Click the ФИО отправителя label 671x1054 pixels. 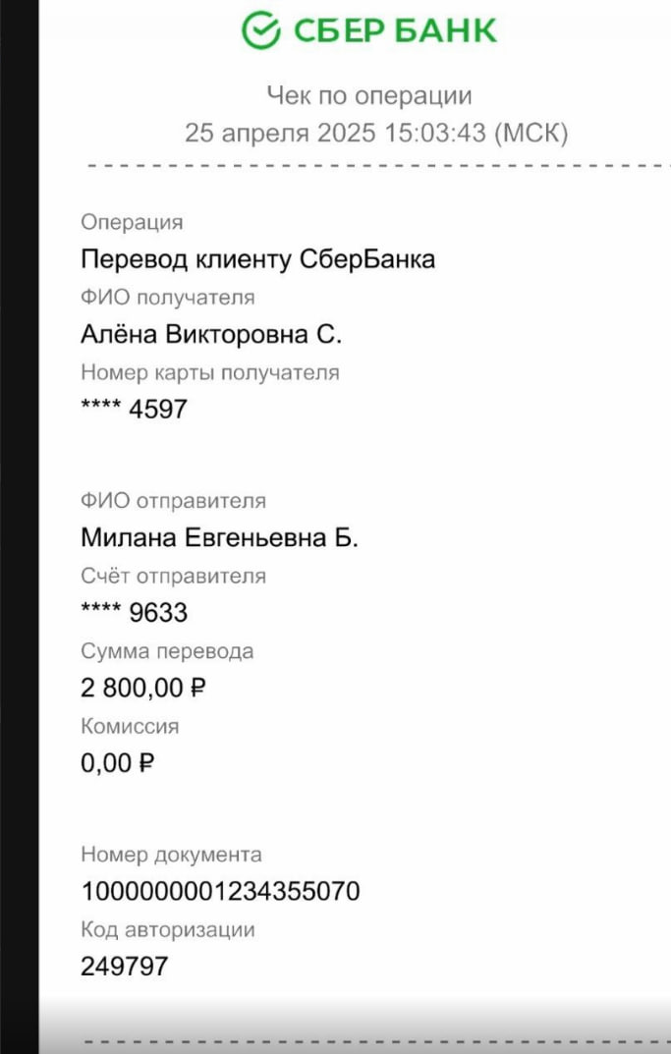(174, 501)
